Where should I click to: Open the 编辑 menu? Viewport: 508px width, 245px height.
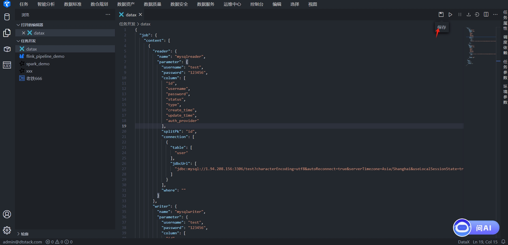(277, 4)
